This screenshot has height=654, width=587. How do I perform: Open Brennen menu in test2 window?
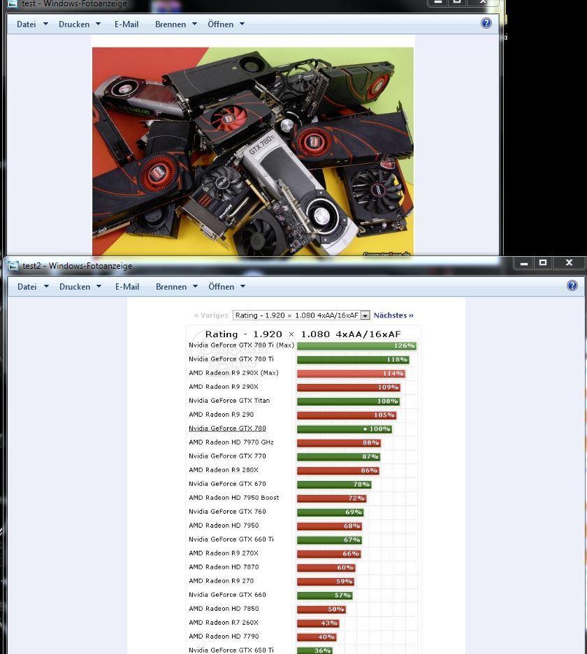click(x=171, y=287)
